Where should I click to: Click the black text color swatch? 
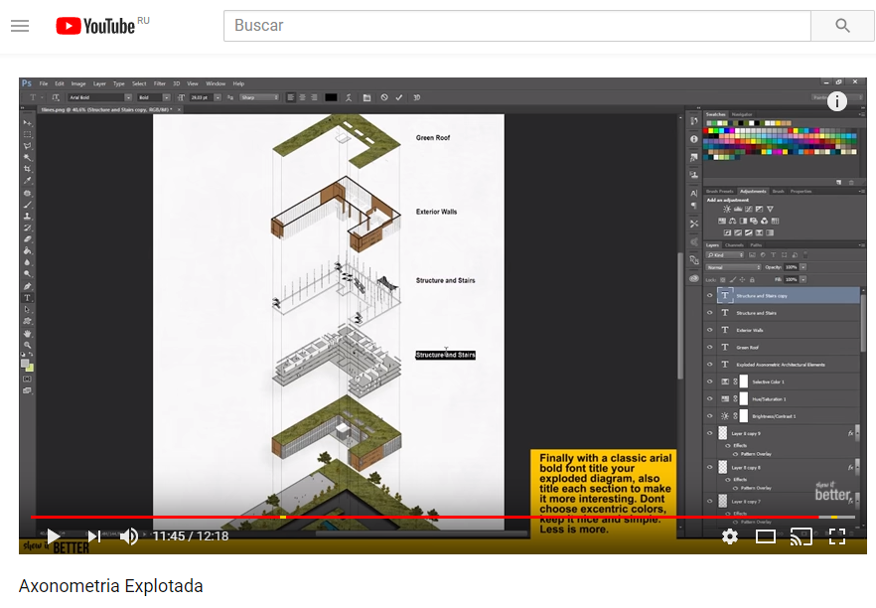(331, 97)
